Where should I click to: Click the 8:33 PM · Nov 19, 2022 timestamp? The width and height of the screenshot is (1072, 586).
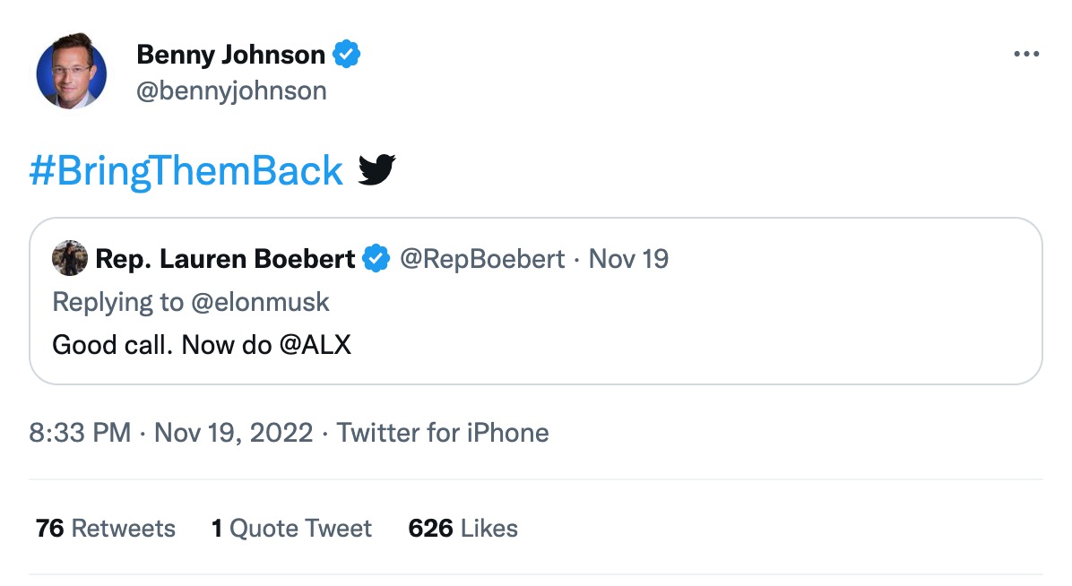(171, 433)
